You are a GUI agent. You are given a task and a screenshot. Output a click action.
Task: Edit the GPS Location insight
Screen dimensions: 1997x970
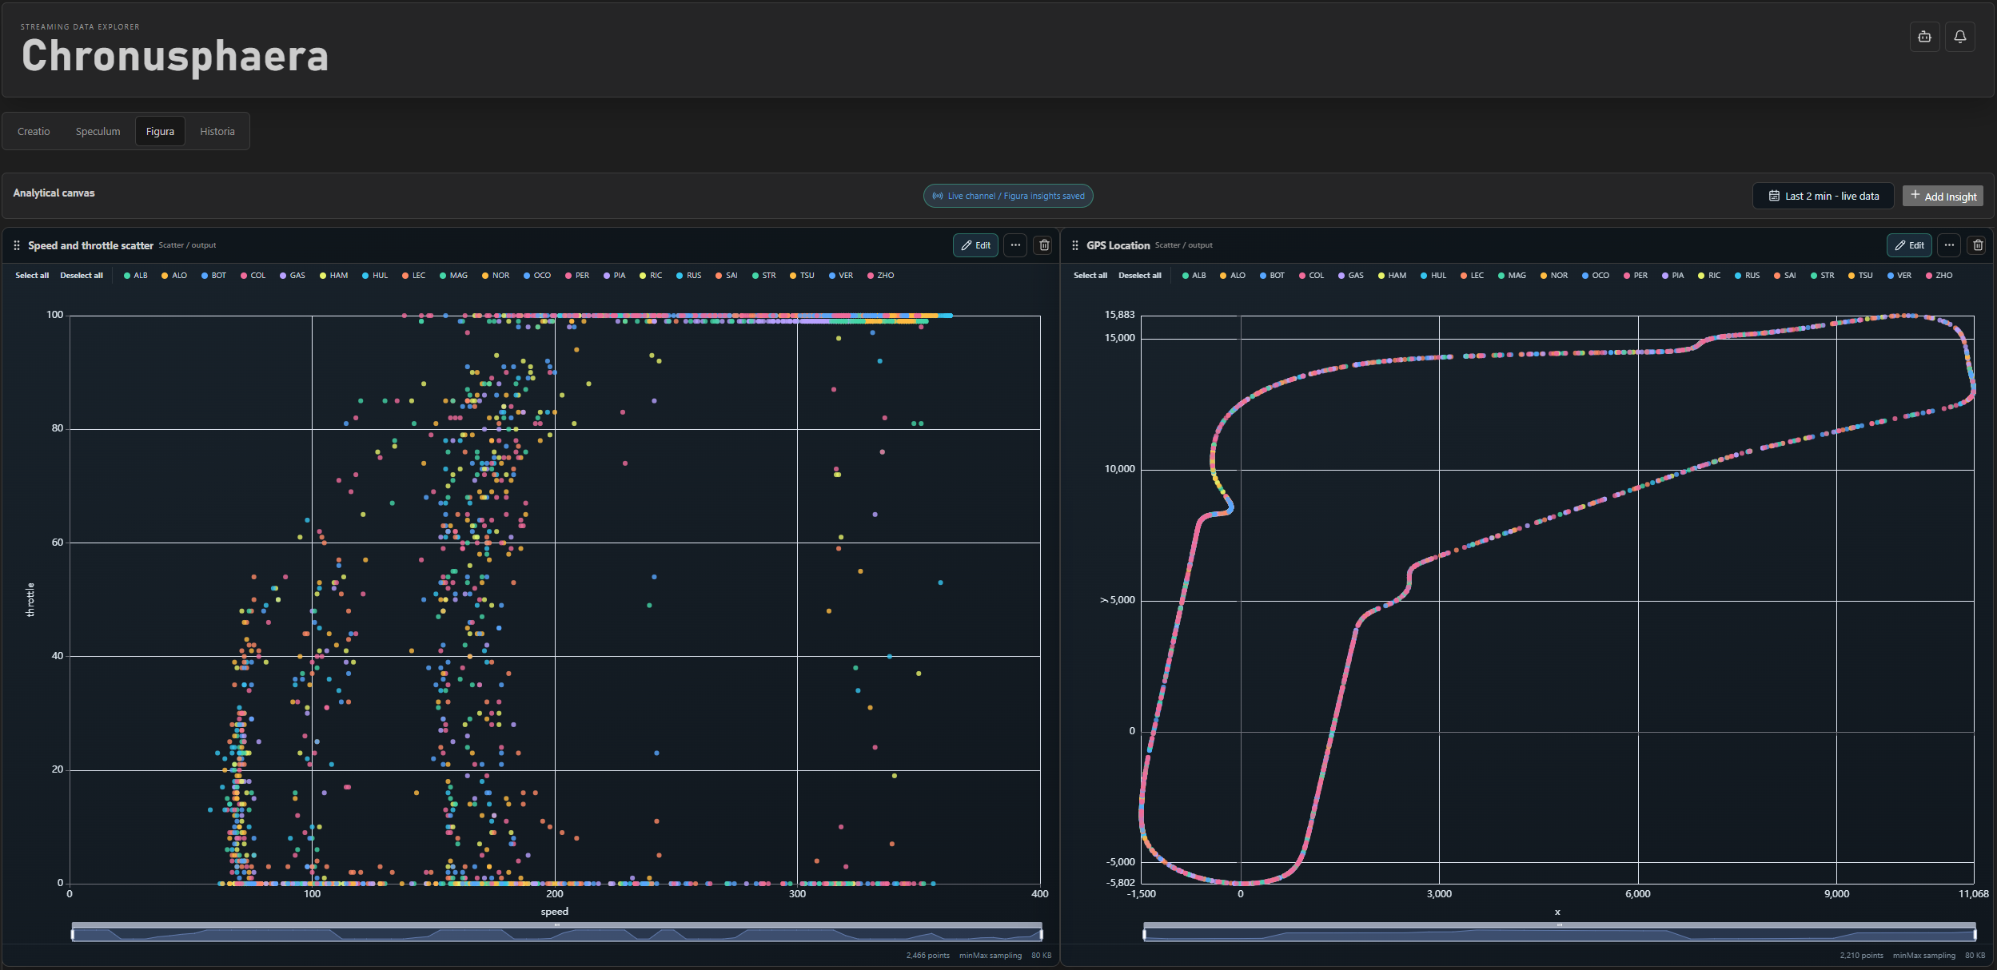click(x=1909, y=245)
